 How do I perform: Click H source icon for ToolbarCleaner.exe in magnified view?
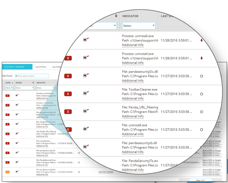point(86,93)
